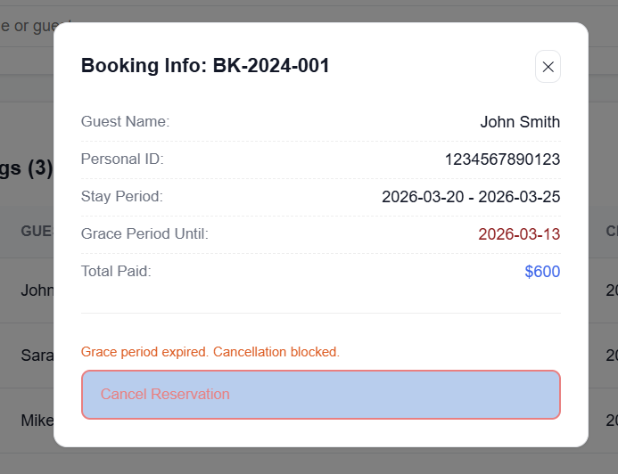Click the Guest Name label

[125, 121]
